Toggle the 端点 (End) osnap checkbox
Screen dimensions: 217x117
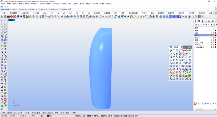point(2,113)
